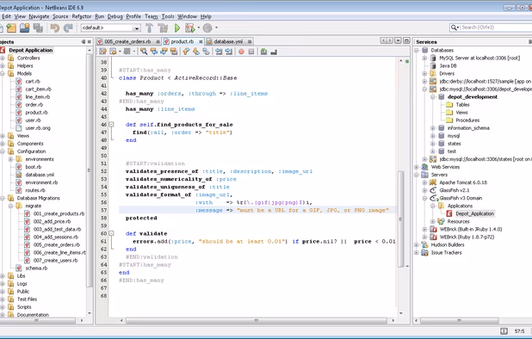The width and height of the screenshot is (532, 339).
Task: Click the editor horizontal scrollbar thumb
Action: [x=257, y=320]
